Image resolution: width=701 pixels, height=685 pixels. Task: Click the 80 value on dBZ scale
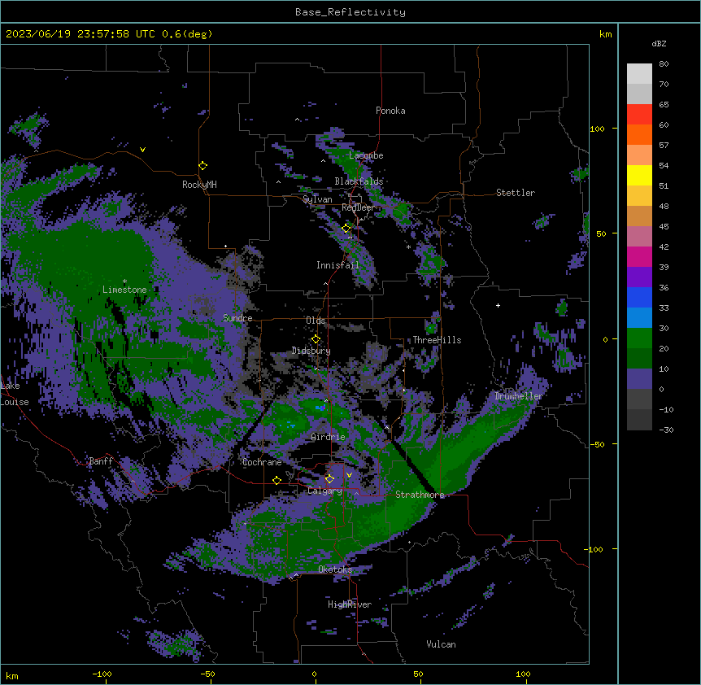click(x=664, y=64)
